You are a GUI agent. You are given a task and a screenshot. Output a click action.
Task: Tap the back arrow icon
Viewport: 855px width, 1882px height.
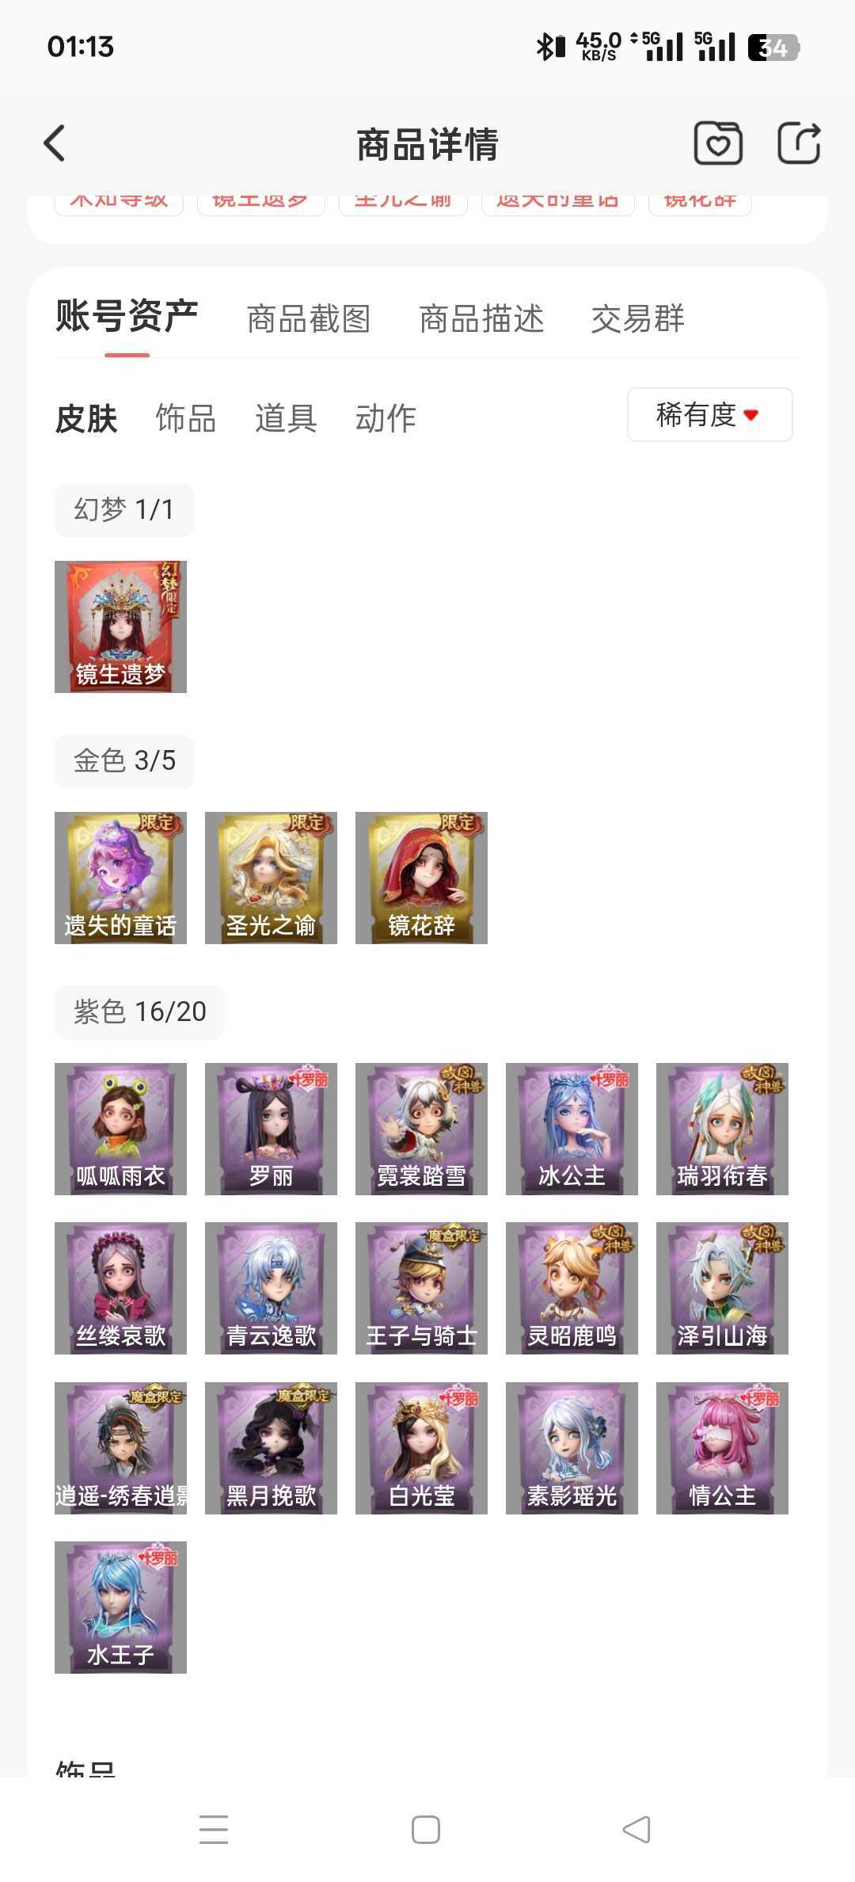click(54, 143)
